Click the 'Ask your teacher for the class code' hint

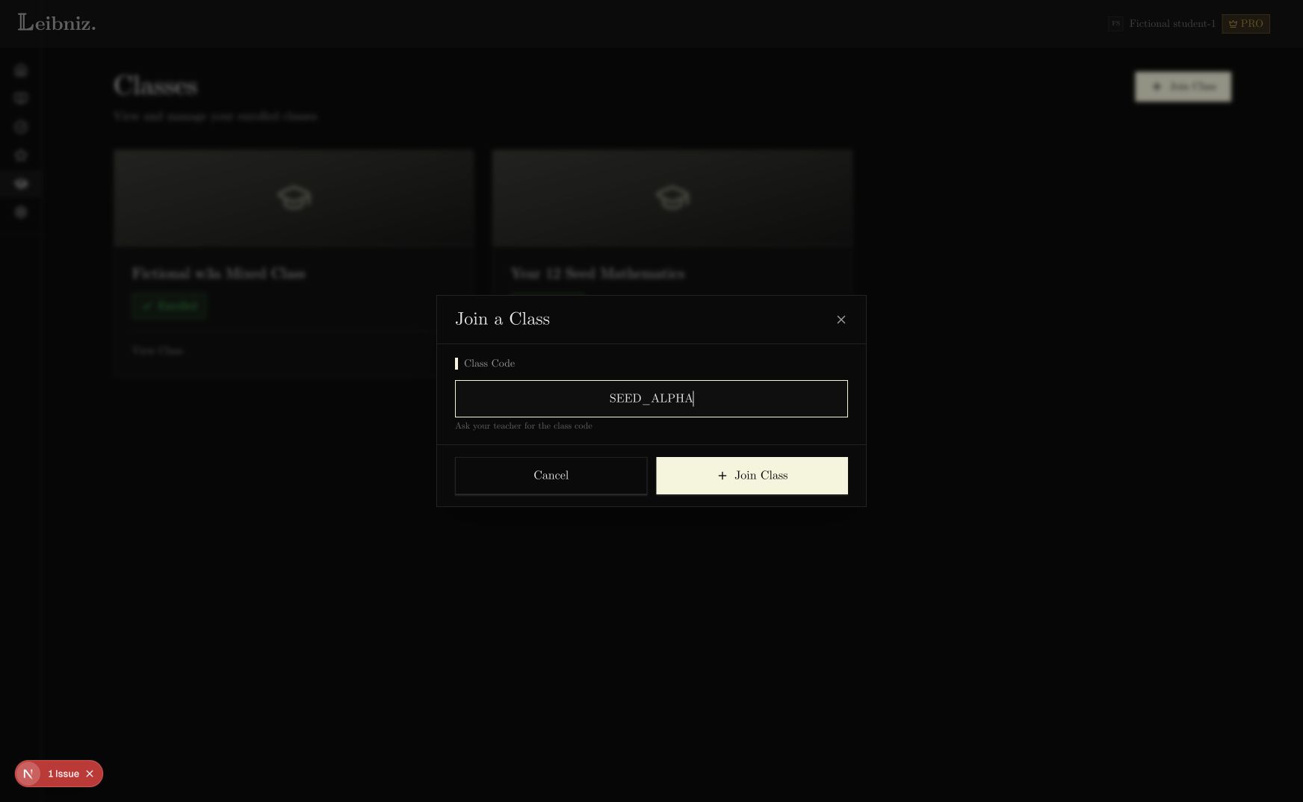tap(524, 426)
